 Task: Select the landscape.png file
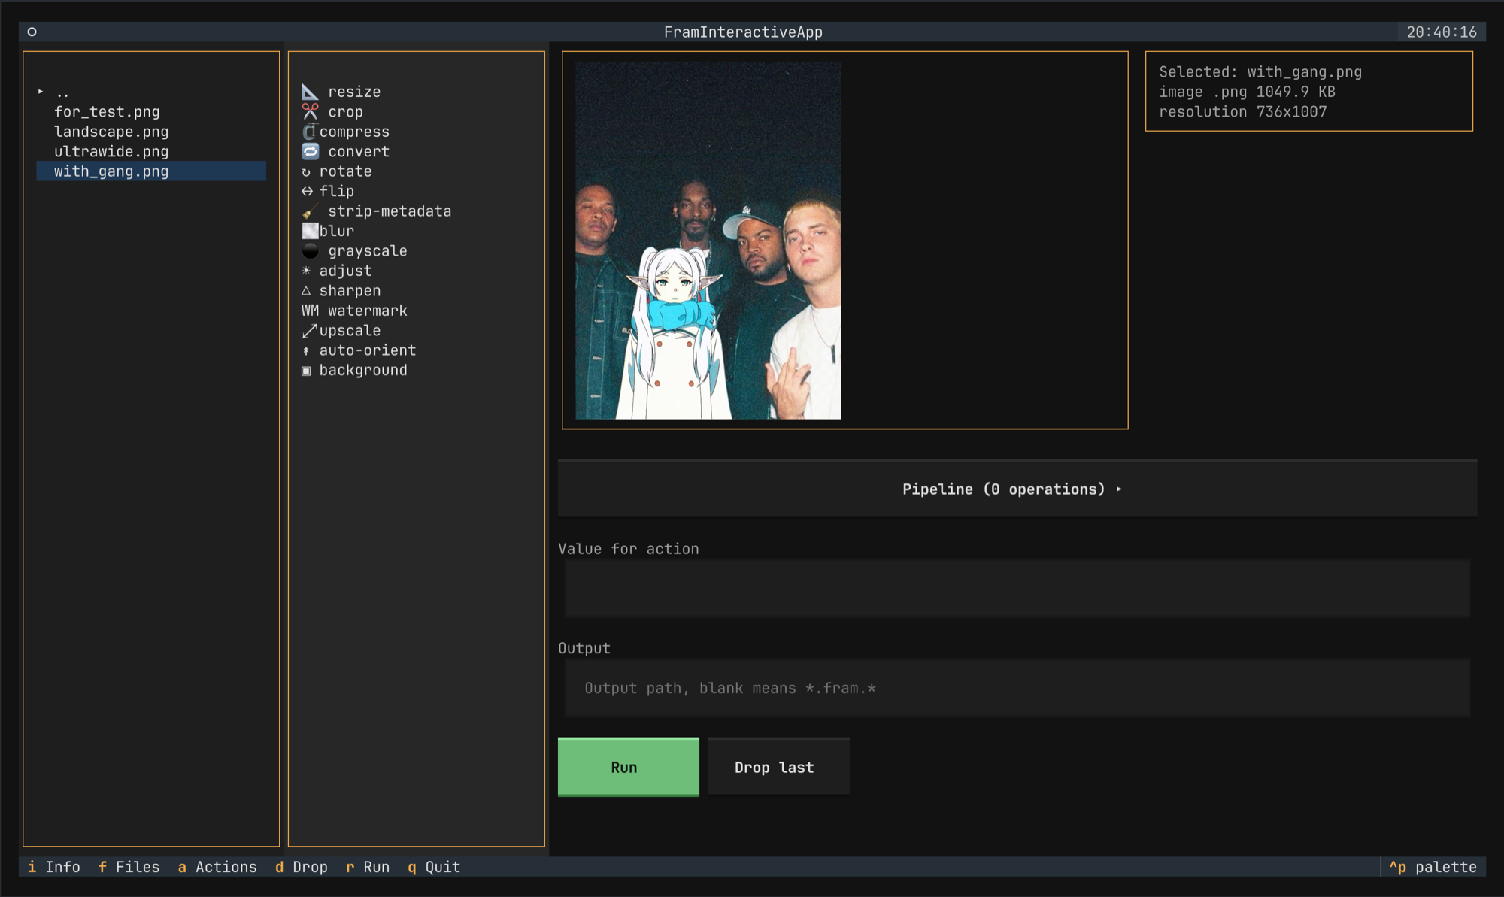[x=151, y=132]
